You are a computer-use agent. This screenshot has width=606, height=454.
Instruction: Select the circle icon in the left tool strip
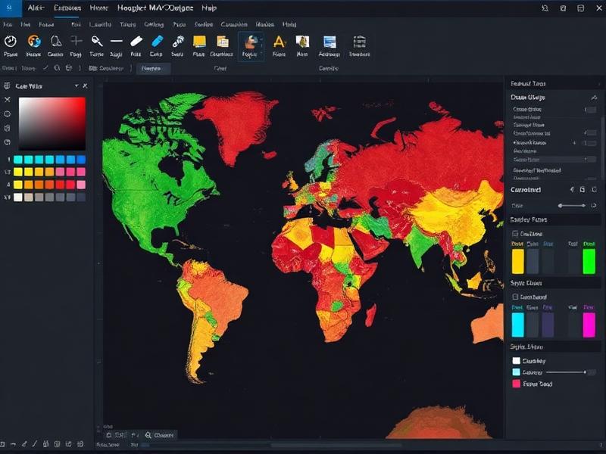tap(7, 114)
